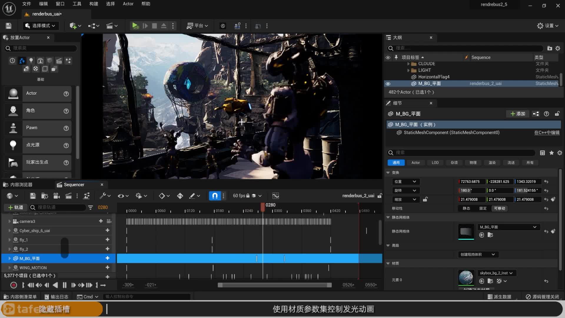Toggle the Sequencer sequence lock icon
Screen dimensions: 565x318
380,196
